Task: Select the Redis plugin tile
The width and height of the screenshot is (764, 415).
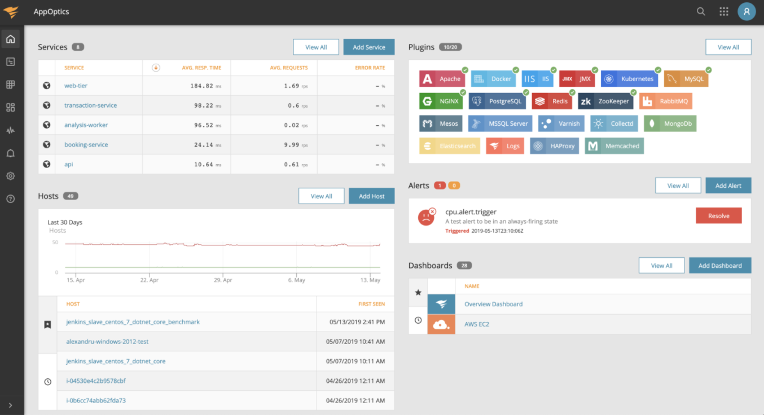Action: point(552,101)
